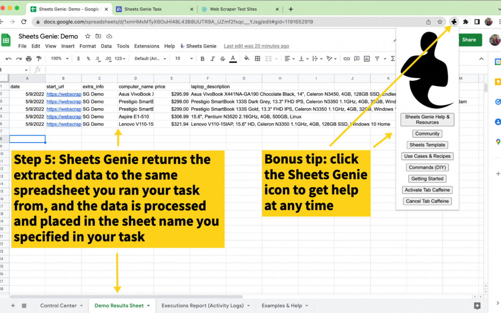The image size is (501, 313).
Task: Decrease decimal places
Action: 97,59
